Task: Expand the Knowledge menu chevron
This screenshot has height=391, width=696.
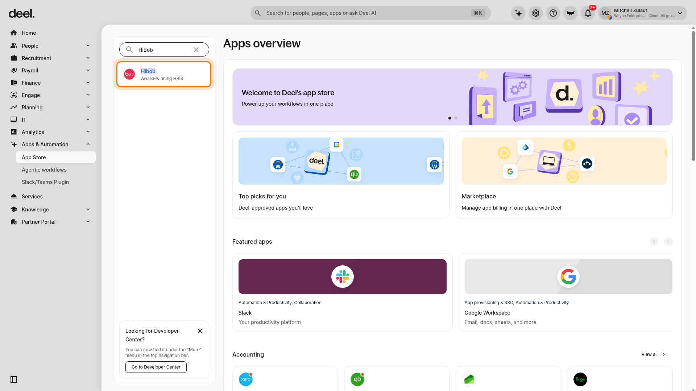Action: pyautogui.click(x=88, y=209)
